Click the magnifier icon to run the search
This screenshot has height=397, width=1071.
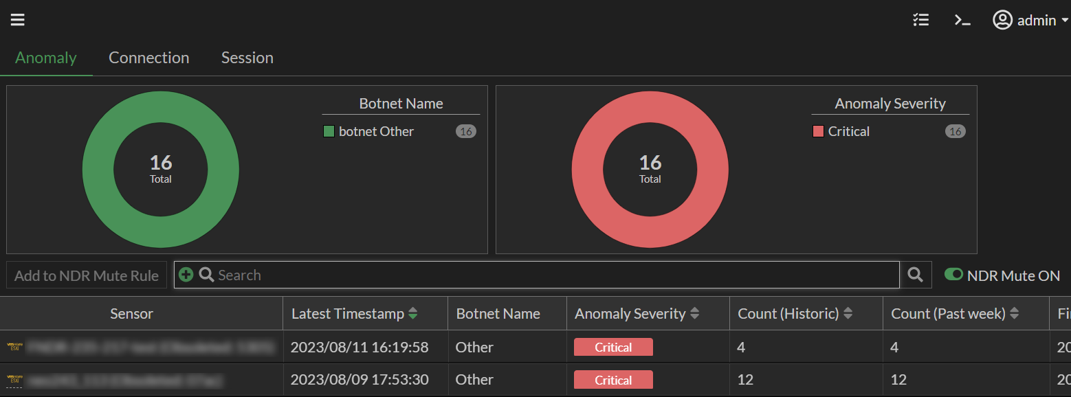point(915,275)
